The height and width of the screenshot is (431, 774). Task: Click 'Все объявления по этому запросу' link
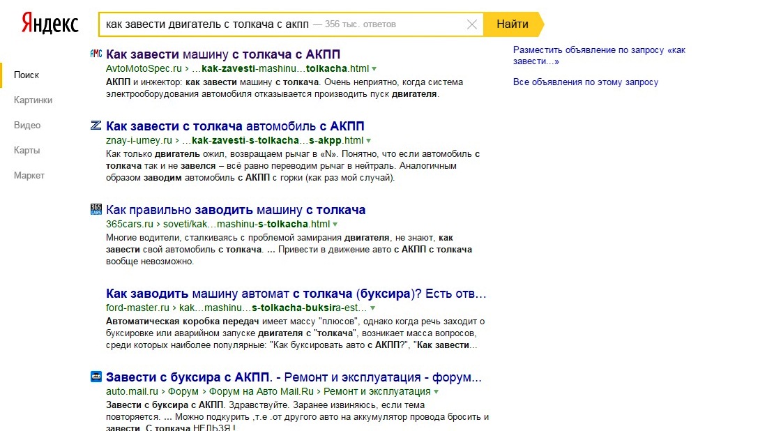click(586, 82)
